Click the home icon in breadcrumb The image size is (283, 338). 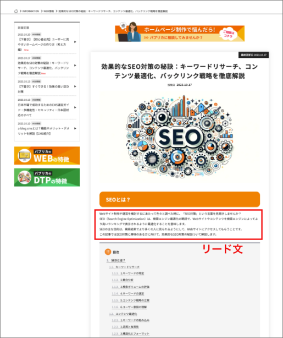[16, 11]
